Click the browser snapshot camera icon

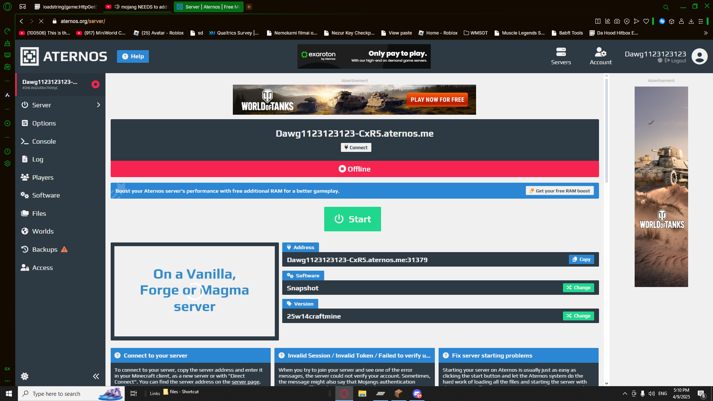coord(617,21)
